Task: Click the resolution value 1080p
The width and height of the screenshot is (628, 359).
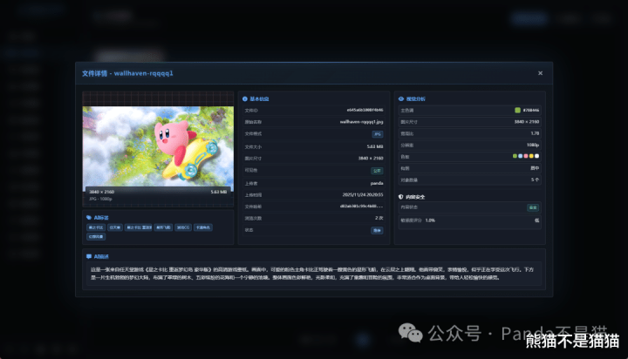Action: [533, 145]
